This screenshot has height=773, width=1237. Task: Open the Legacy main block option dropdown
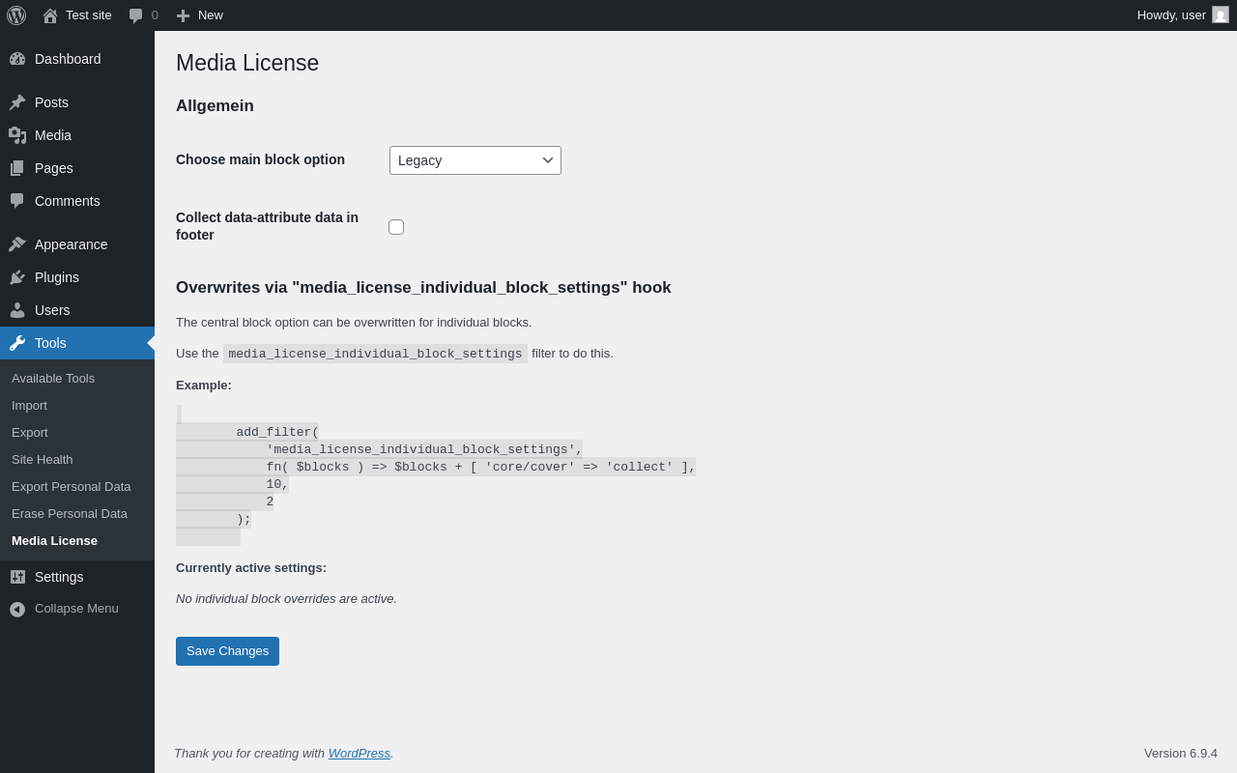coord(475,160)
